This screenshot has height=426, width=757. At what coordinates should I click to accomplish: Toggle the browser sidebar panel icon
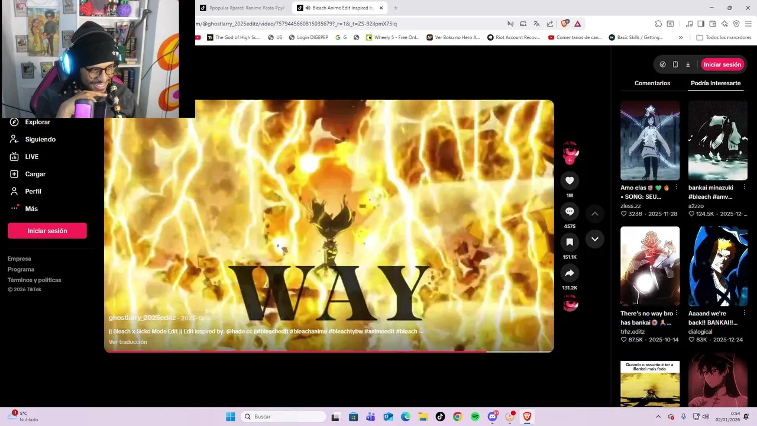(x=701, y=24)
